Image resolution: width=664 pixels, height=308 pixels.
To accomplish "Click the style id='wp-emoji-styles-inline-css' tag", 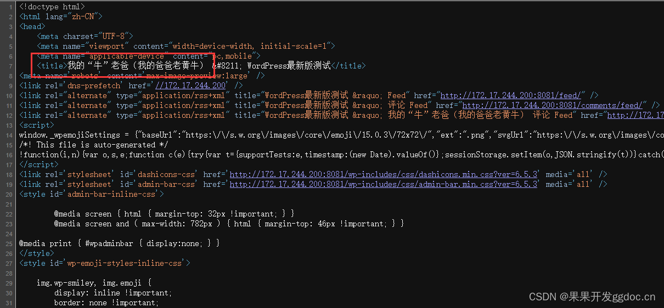I will coord(105,263).
